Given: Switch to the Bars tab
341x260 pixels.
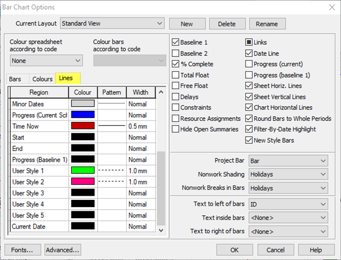Looking at the screenshot, I should pos(17,79).
